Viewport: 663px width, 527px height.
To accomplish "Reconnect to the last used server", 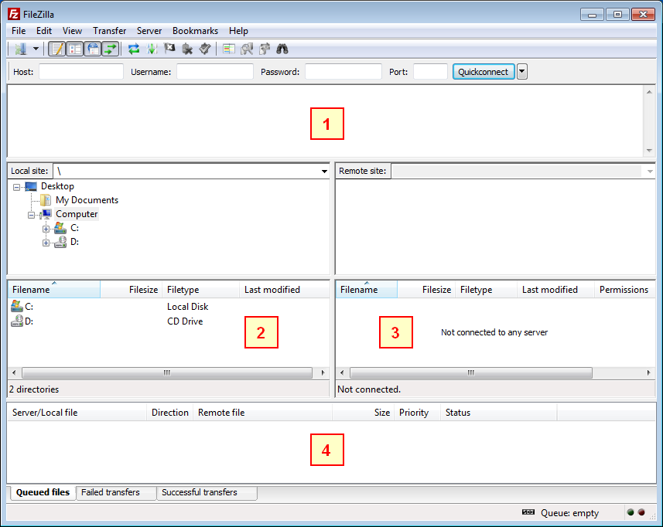I will point(205,49).
